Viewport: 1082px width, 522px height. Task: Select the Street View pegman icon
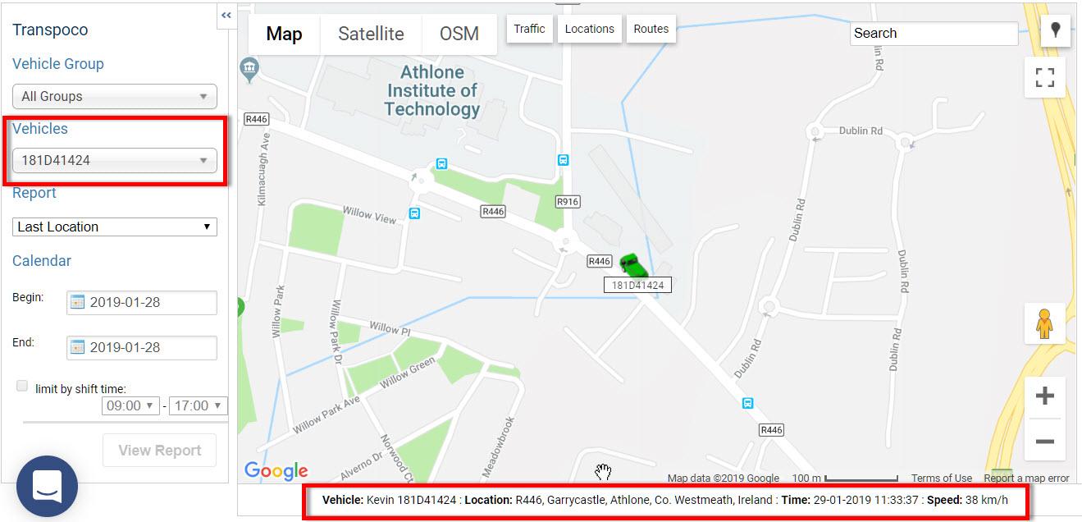[1044, 323]
